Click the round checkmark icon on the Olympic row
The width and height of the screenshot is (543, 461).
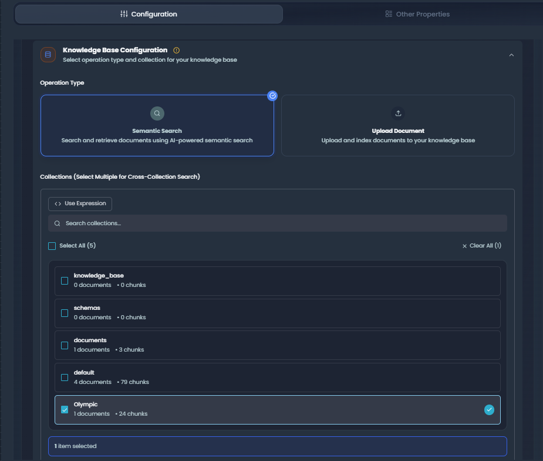[489, 410]
